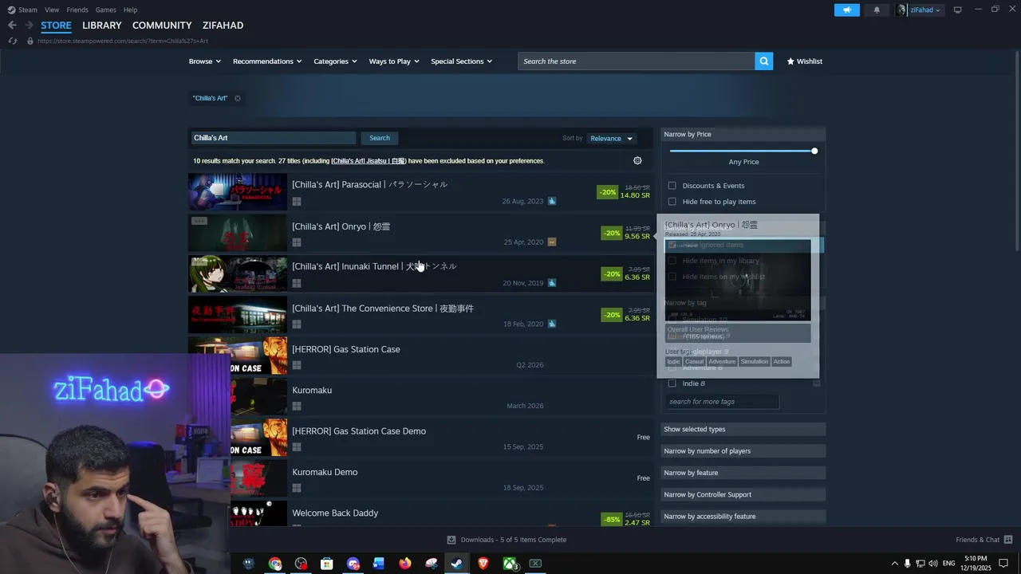Open the Kuromaku Demo result
The height and width of the screenshot is (574, 1021).
click(x=420, y=478)
